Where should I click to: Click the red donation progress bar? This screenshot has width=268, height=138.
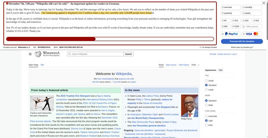click(x=110, y=39)
